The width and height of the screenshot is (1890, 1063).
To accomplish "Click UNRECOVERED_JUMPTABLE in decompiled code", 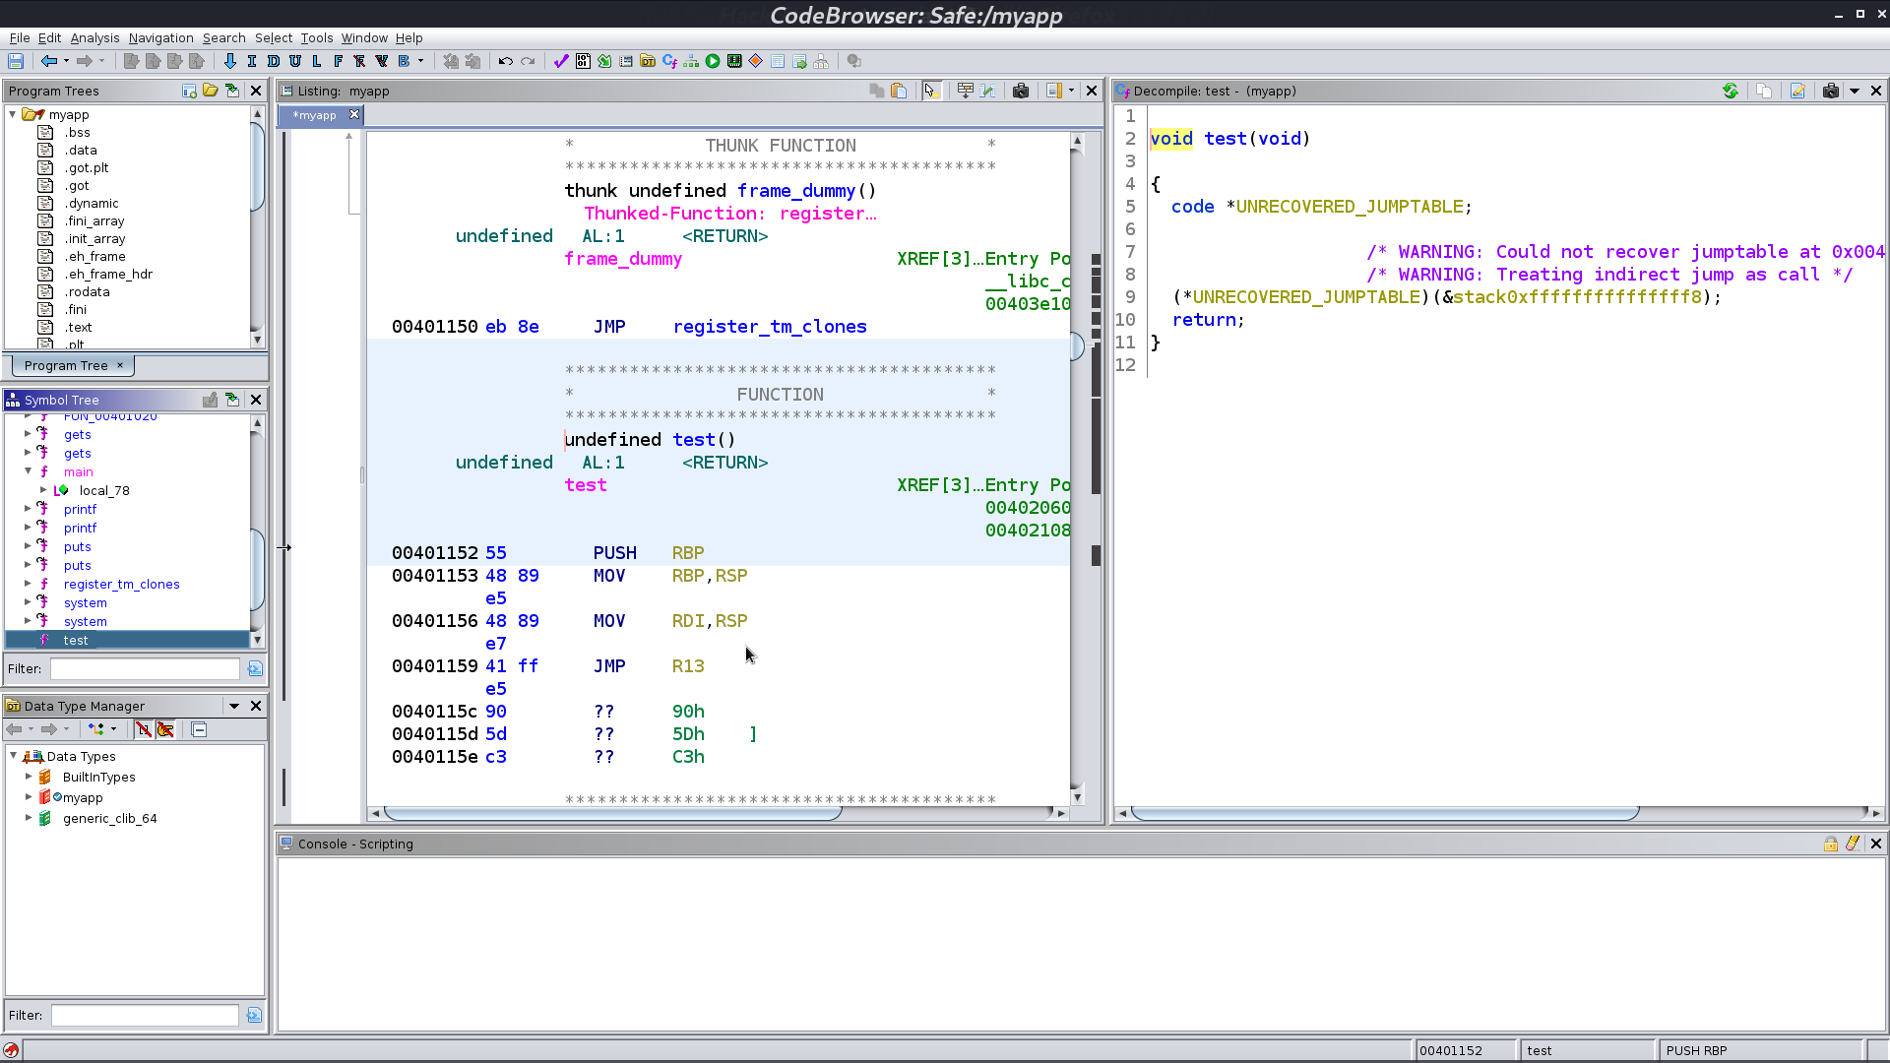I will (1350, 207).
